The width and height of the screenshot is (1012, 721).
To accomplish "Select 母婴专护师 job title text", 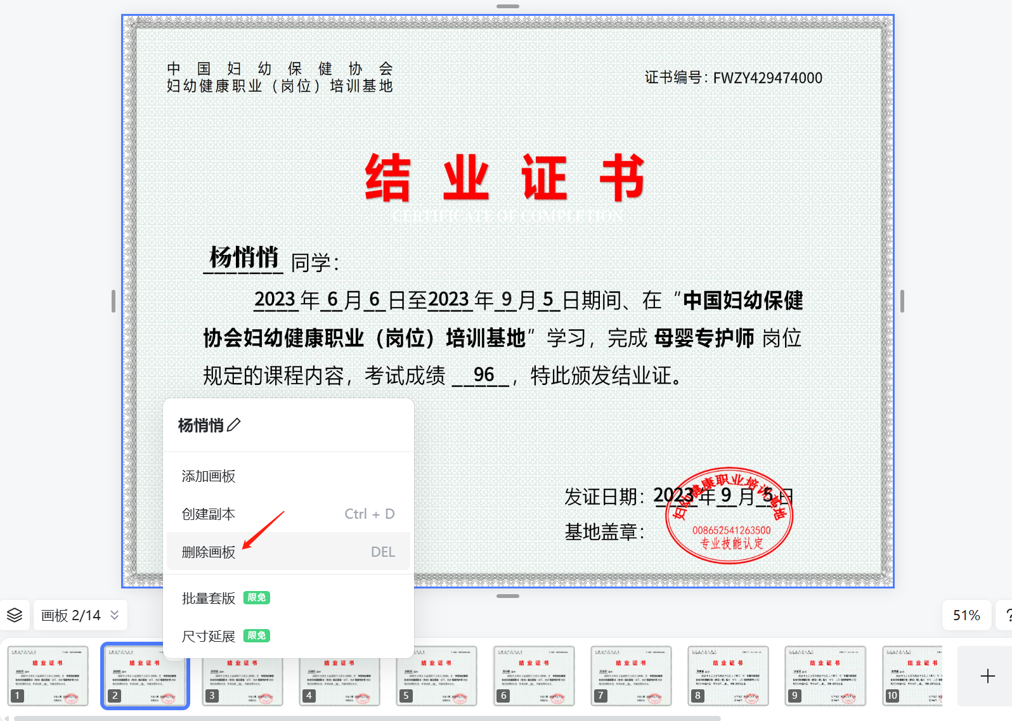I will [704, 338].
